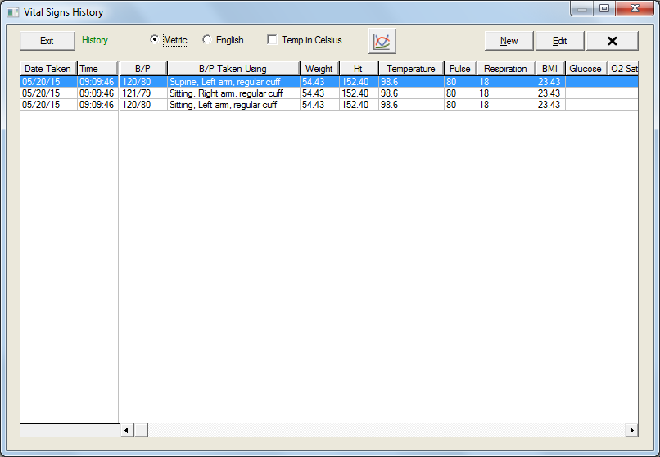Enable the Temp in Celsius checkbox

tap(272, 40)
